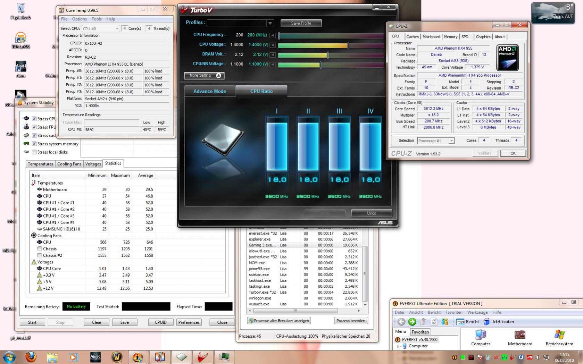Open Core Temp Select CPU dropdown

(101, 28)
